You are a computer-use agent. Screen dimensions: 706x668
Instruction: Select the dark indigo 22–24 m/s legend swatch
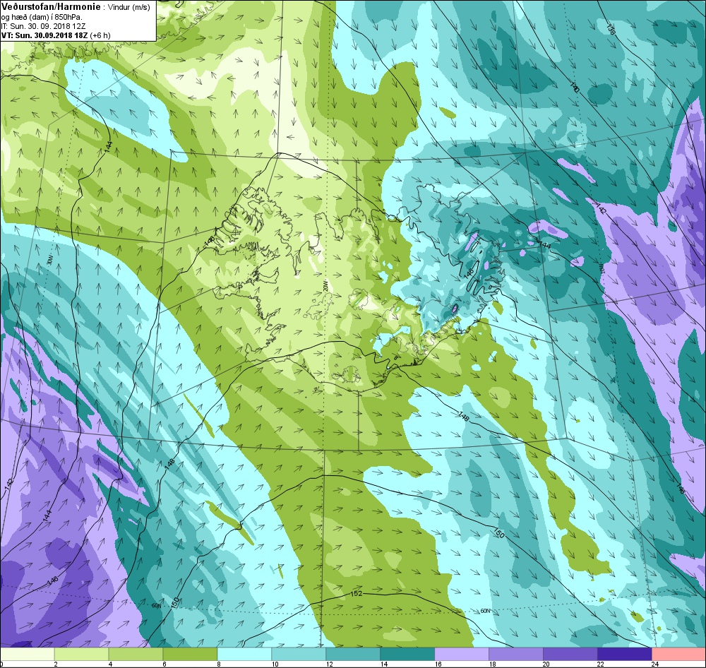point(625,653)
